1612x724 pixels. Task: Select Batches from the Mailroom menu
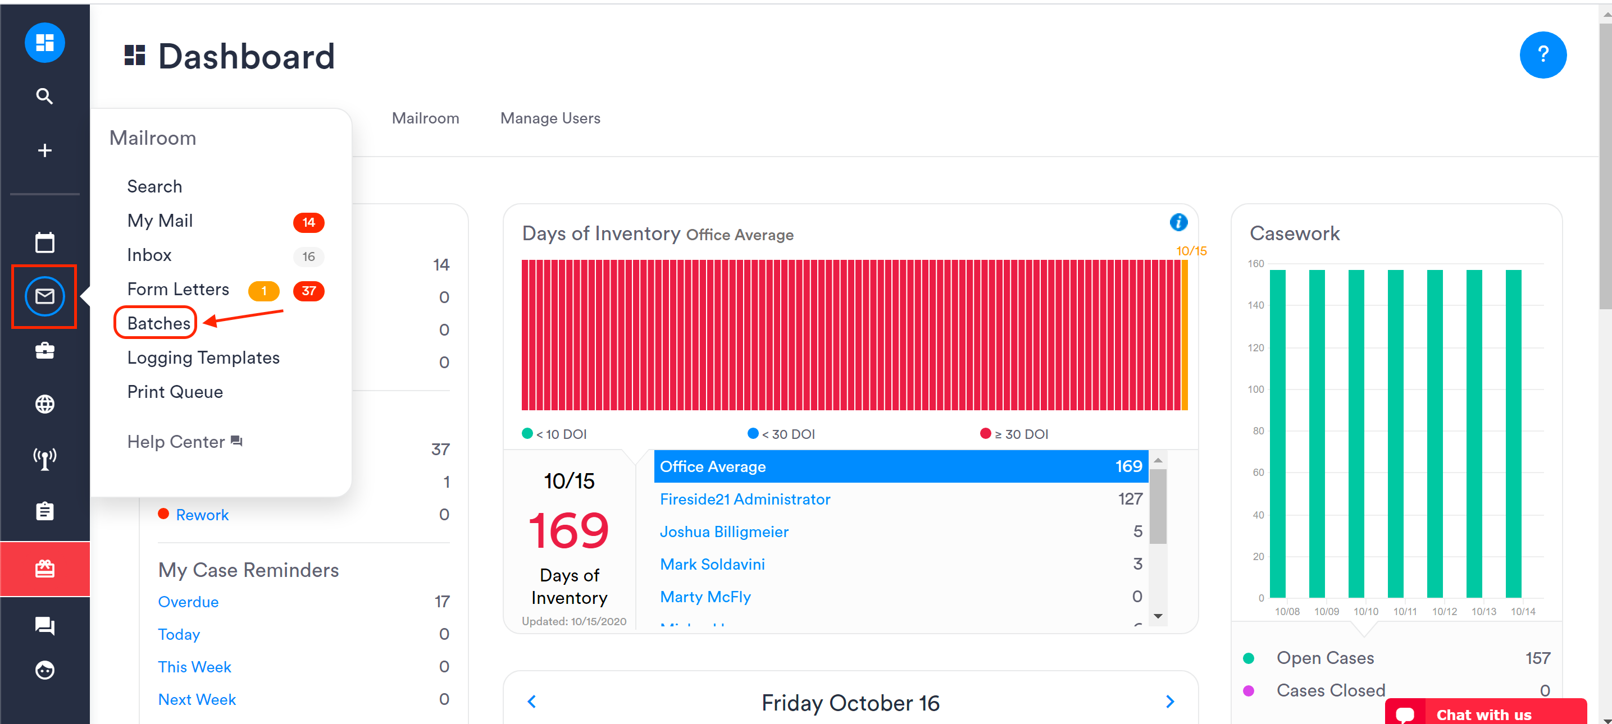[158, 323]
